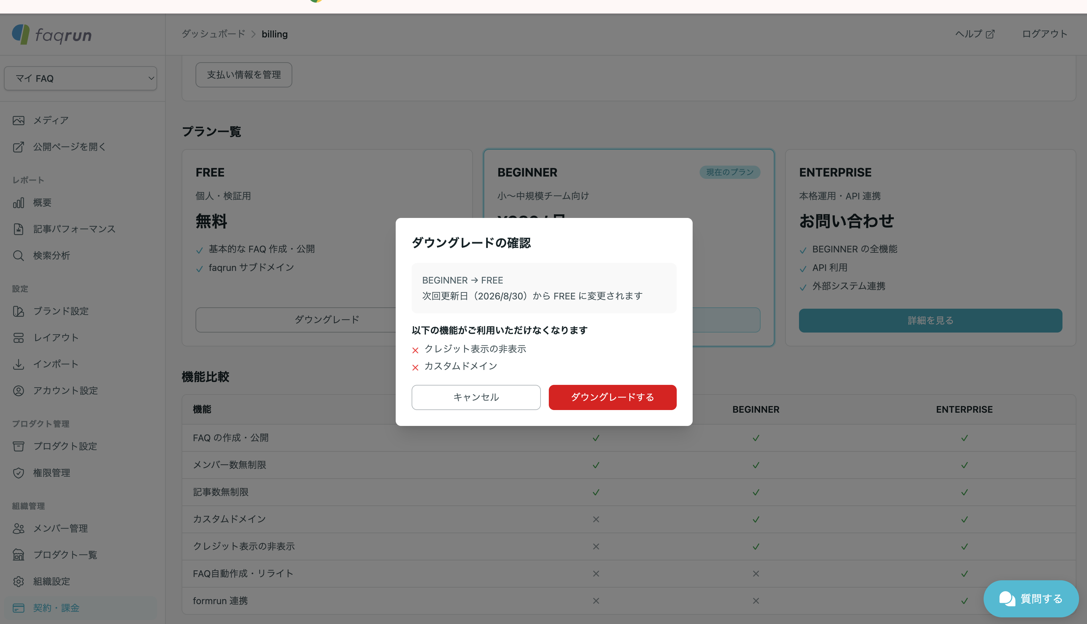Click the 検索分析 magnifier icon
Screen dimensions: 1087x624
pos(19,256)
